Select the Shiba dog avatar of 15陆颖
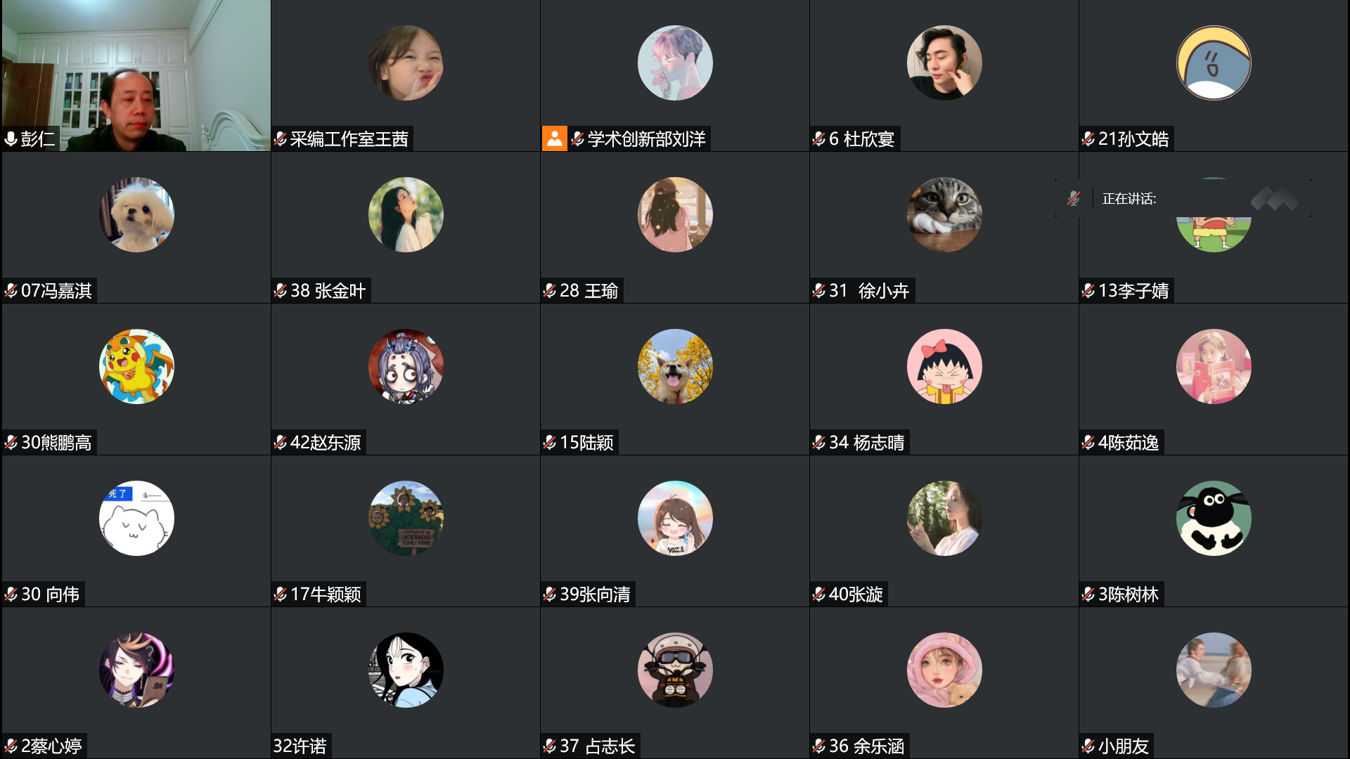 (675, 366)
